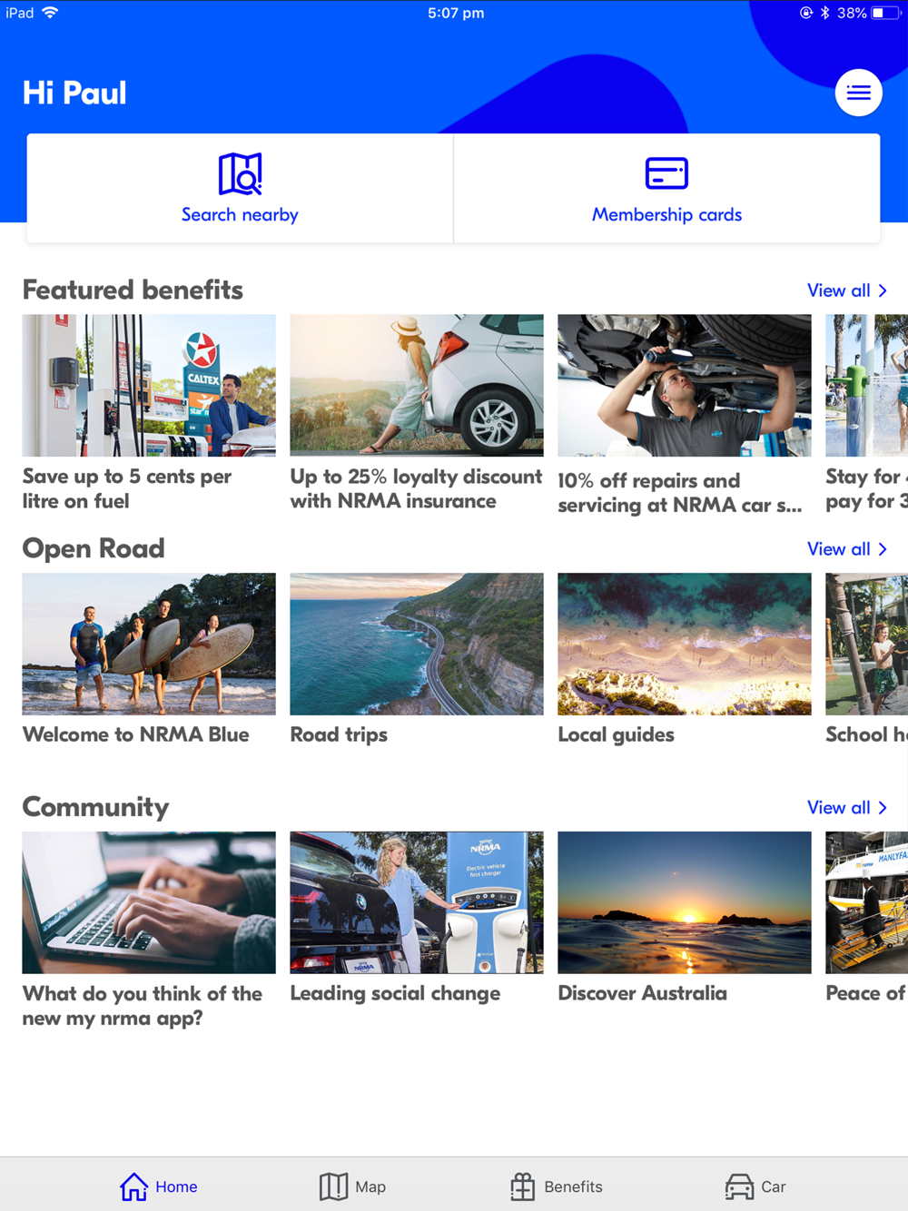Select 'Leading social change' title
This screenshot has height=1211, width=908.
click(x=395, y=993)
